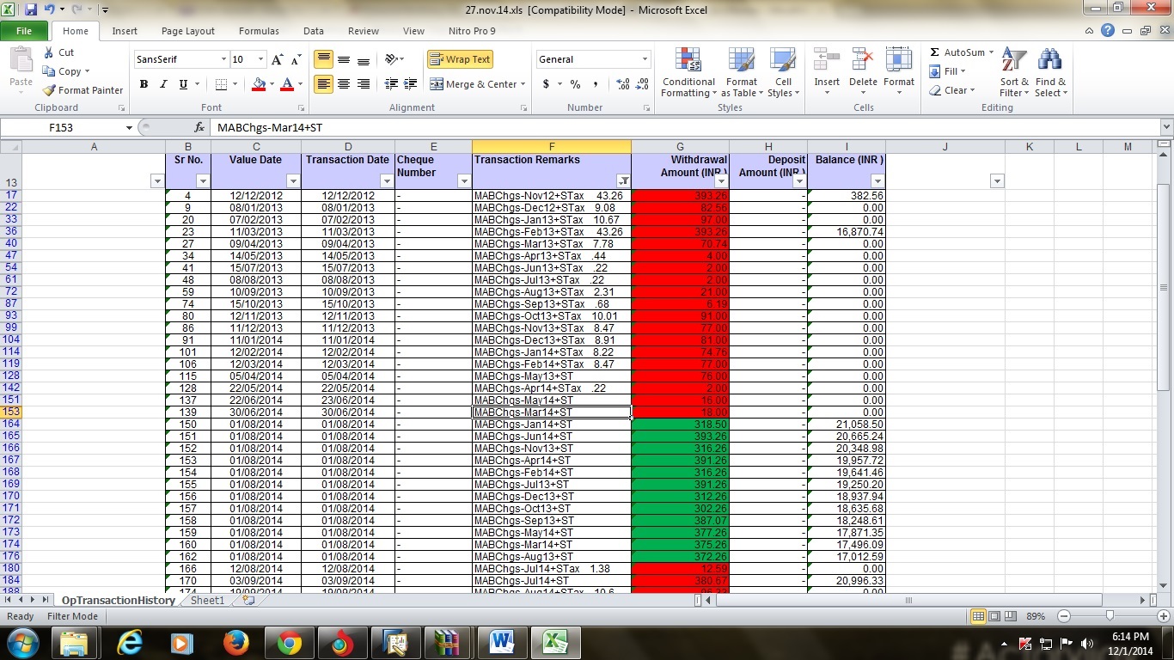This screenshot has width=1174, height=660.
Task: Switch to the Formulas ribbon tab
Action: coord(259,31)
